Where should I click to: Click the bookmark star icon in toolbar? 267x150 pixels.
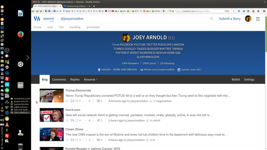pos(244,11)
